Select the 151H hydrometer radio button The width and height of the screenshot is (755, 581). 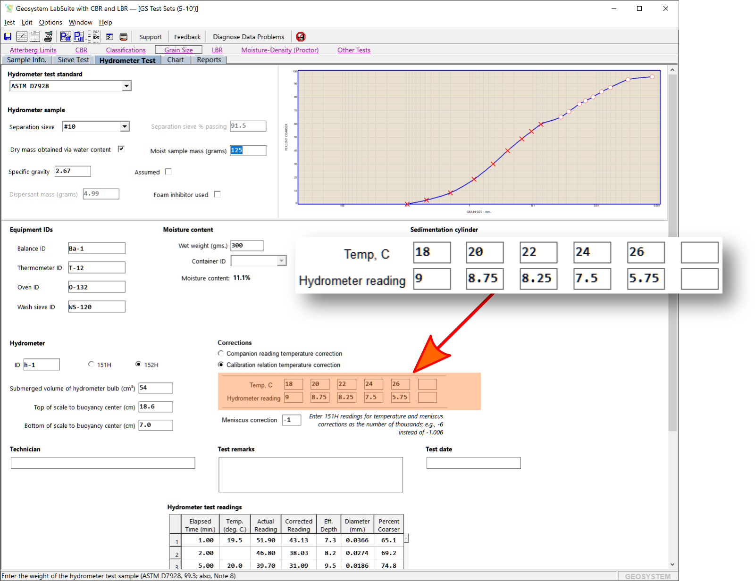[x=91, y=364]
